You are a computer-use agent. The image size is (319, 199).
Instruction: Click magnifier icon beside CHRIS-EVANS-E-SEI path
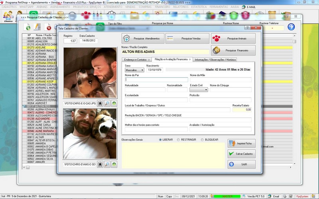[107, 164]
